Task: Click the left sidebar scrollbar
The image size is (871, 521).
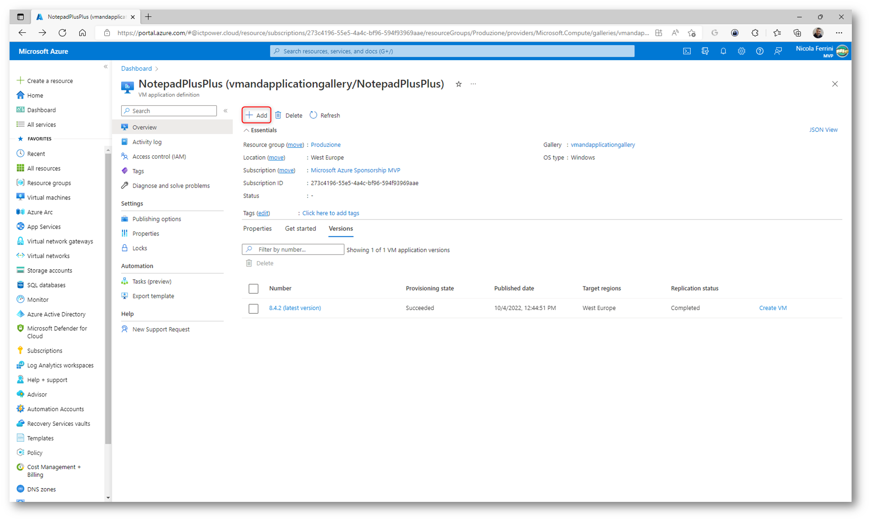Action: coord(108,298)
